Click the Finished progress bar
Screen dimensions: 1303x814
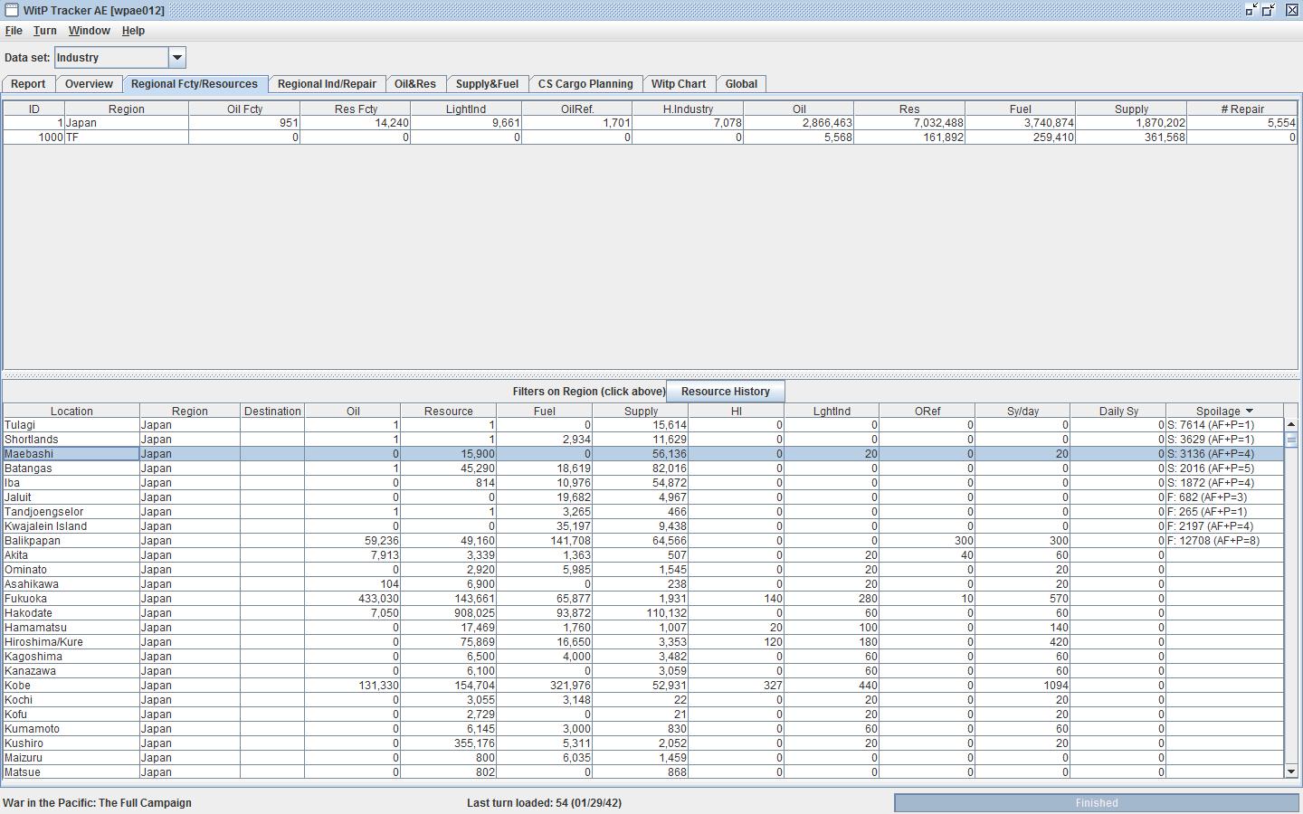[1097, 803]
